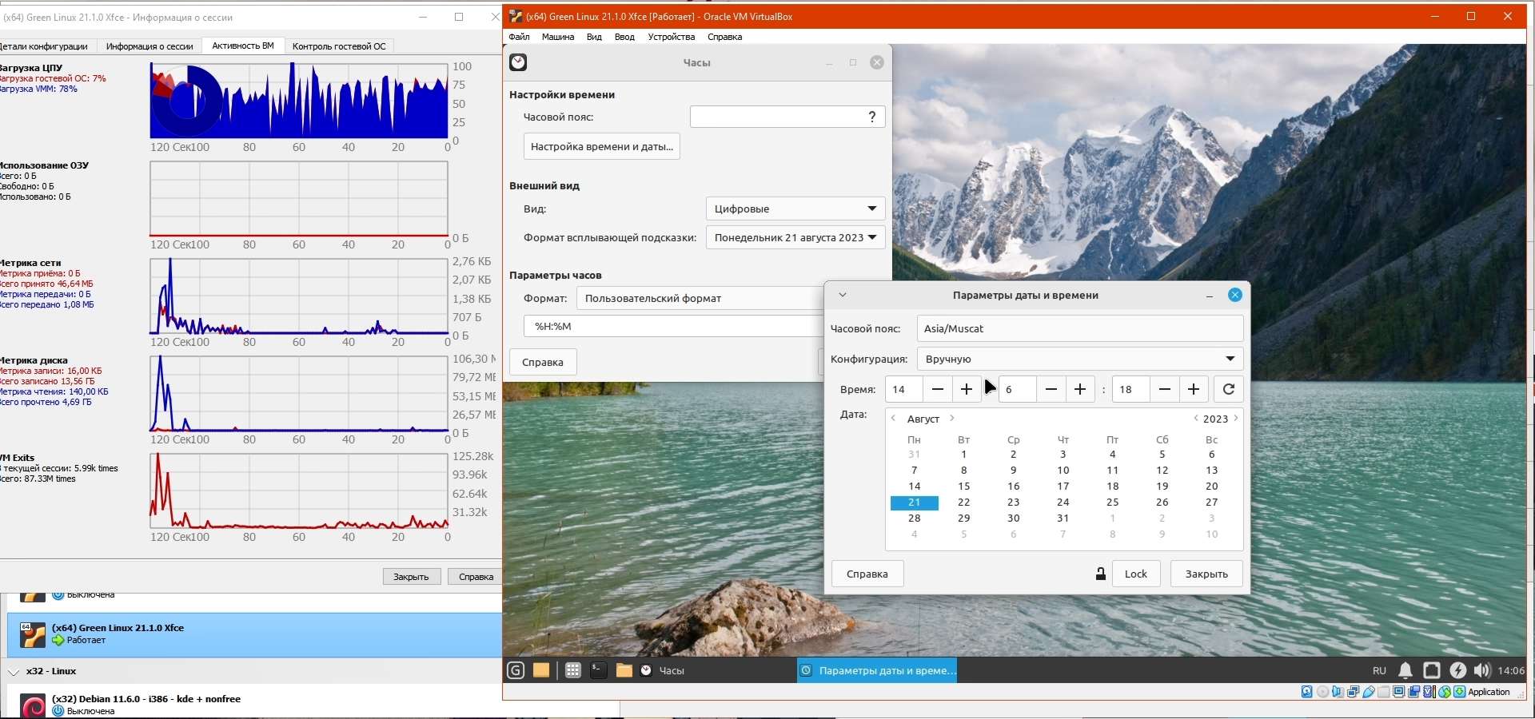
Task: Open the Конфигурация dropdown set to Вручную
Action: click(1079, 359)
